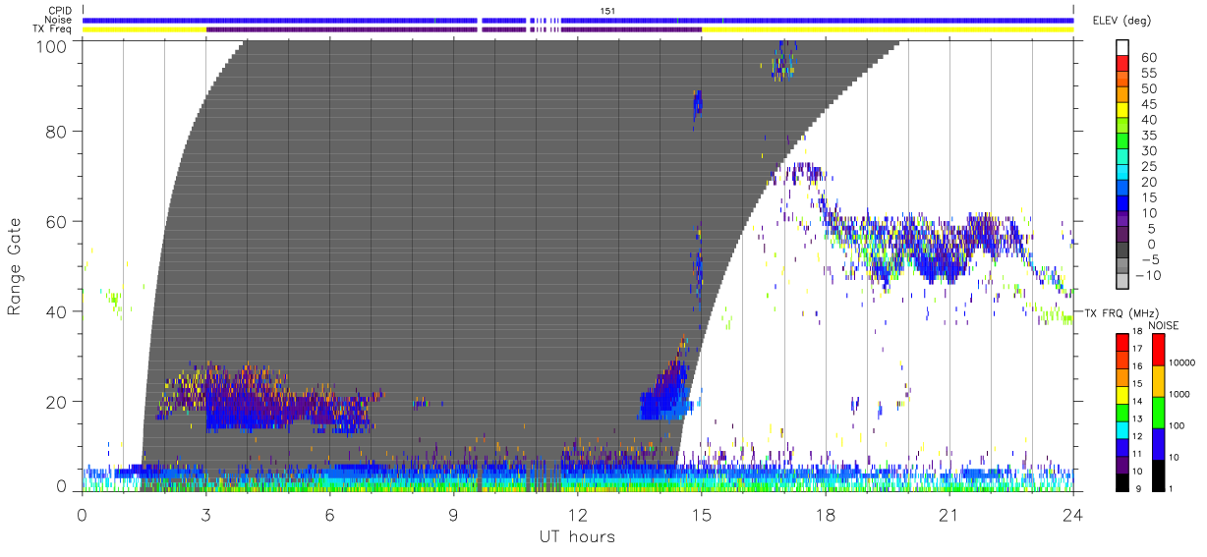Click x-axis tick label '12'
Viewport: 1207px width, 557px height.
(x=577, y=514)
